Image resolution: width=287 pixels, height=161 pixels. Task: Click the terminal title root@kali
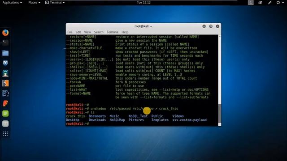pos(143,26)
